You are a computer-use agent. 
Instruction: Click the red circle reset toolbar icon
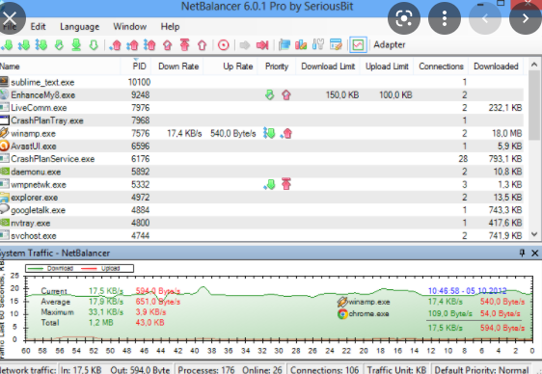tap(224, 45)
